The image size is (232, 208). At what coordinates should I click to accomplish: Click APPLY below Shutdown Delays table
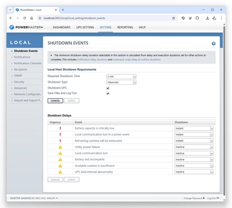(72, 180)
